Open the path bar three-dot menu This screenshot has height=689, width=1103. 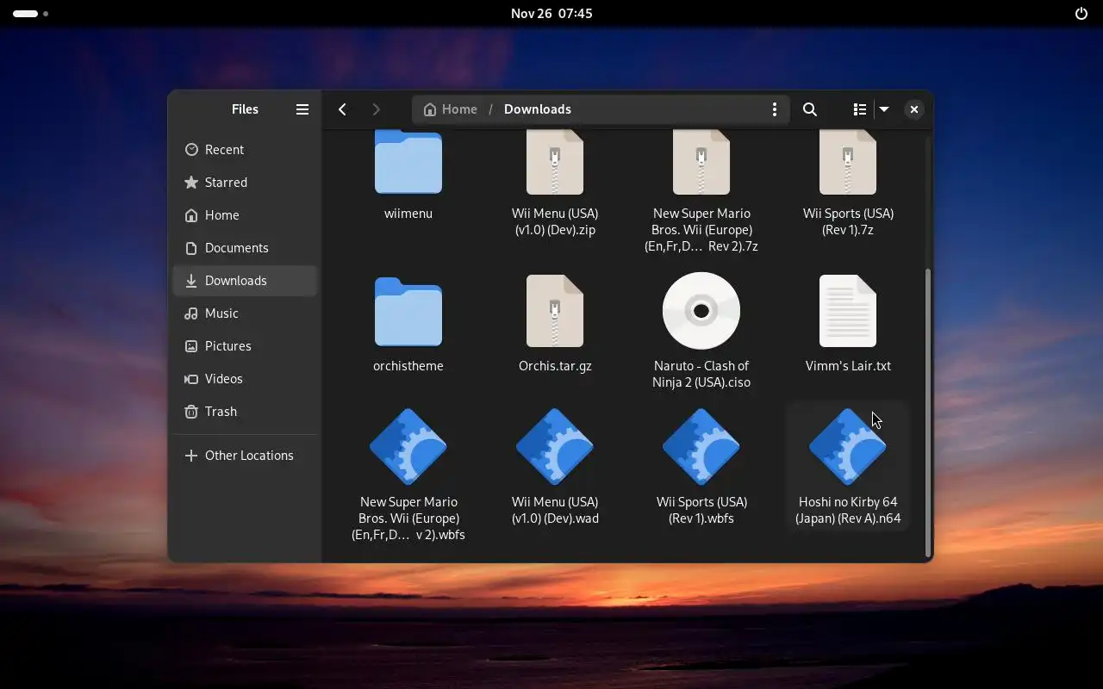pos(775,109)
